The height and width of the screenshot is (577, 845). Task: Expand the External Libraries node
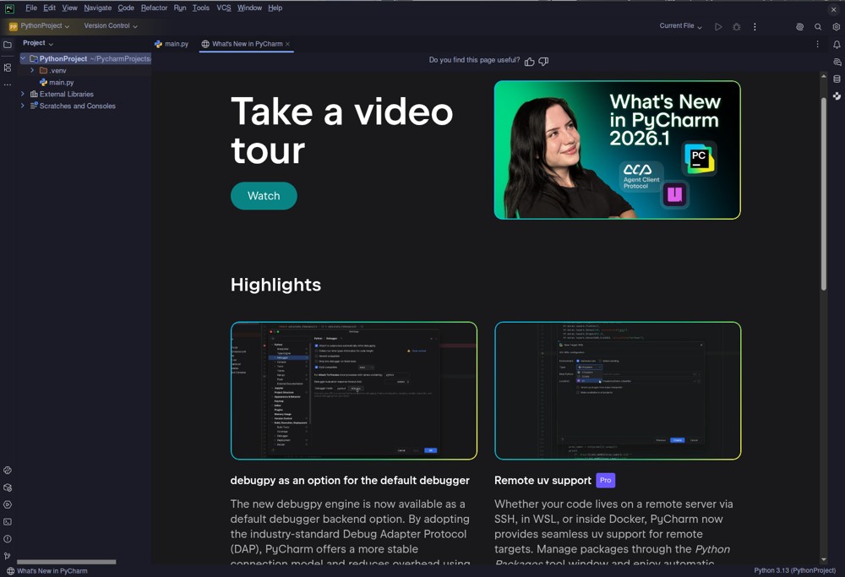[x=23, y=94]
